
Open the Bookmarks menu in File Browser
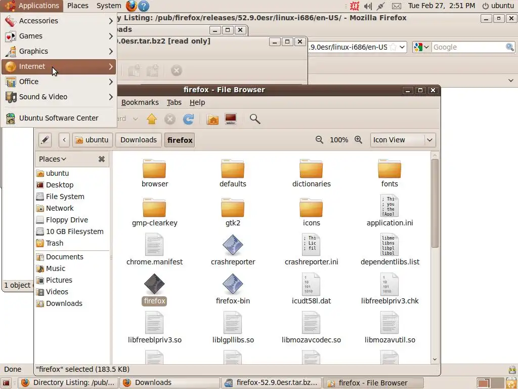coord(140,102)
